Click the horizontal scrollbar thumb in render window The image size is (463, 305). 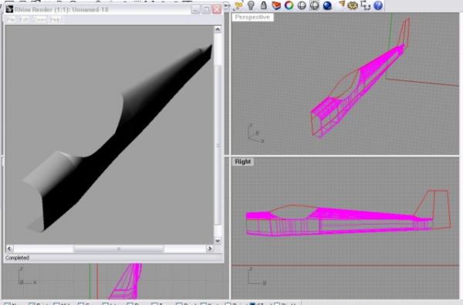[x=118, y=249]
